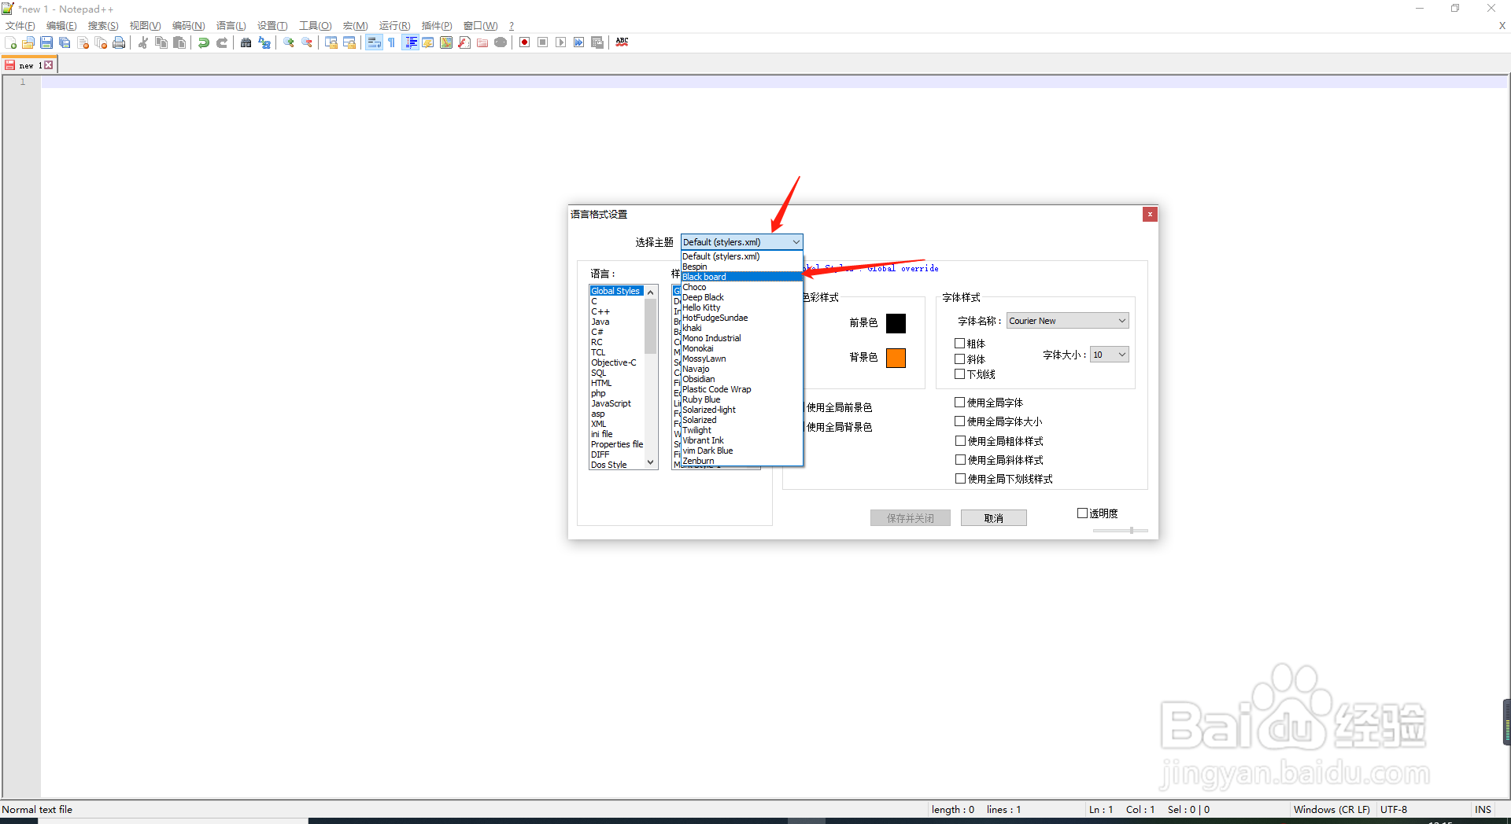1511x824 pixels.
Task: Create a new file with toolbar icon
Action: [10, 42]
